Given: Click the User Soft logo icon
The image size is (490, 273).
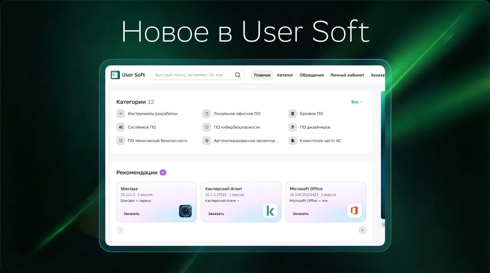Looking at the screenshot, I should [x=115, y=75].
